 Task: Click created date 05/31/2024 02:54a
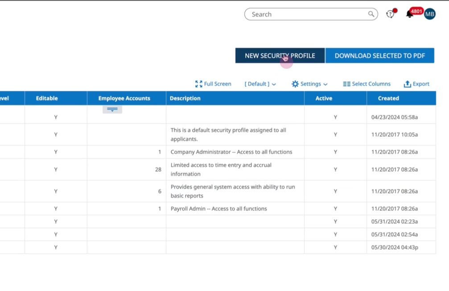tap(394, 234)
